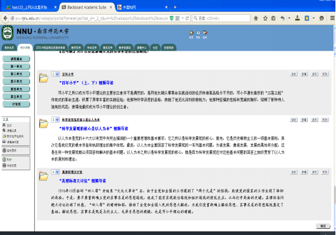Click inside the browser URL address field
The width and height of the screenshot is (336, 235).
point(89,18)
